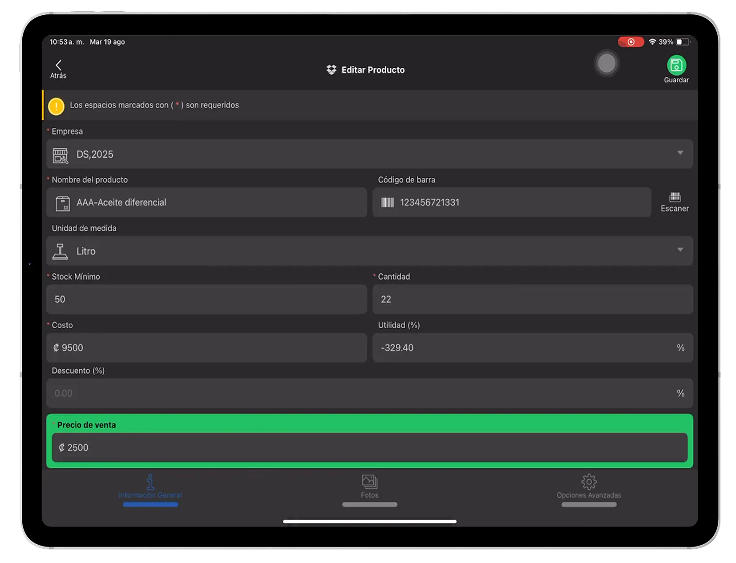Select the Información General tab

150,487
